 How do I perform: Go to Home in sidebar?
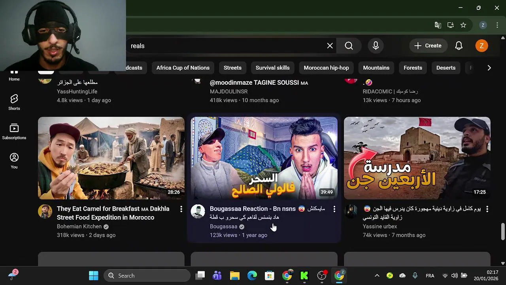point(14,75)
